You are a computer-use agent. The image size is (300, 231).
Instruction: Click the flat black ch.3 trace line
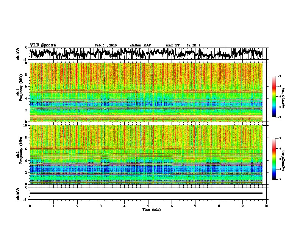point(146,193)
